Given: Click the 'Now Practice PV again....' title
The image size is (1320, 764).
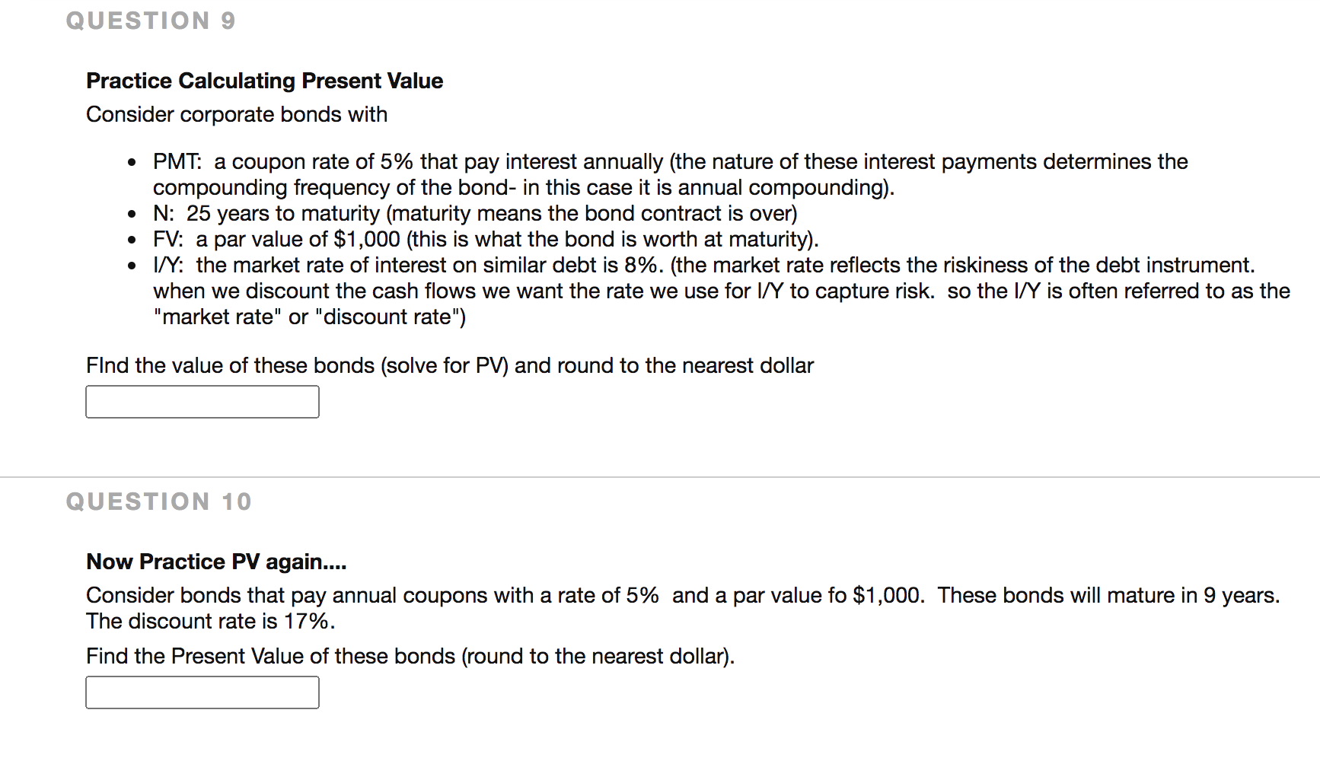Looking at the screenshot, I should 216,562.
